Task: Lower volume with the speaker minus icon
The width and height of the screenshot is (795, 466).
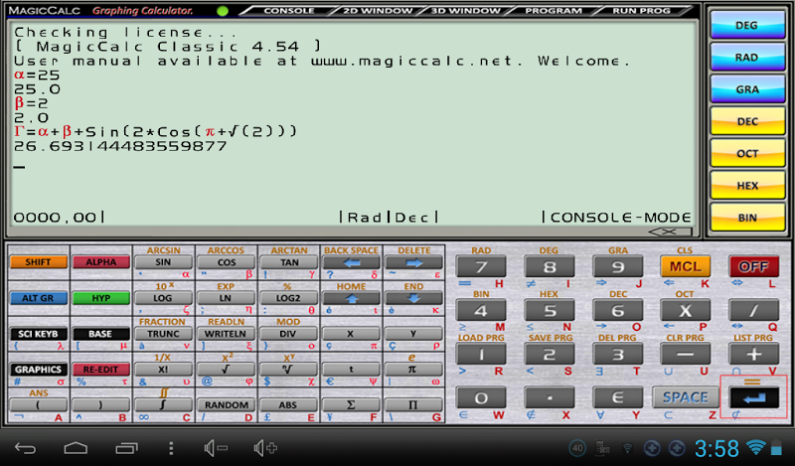Action: pos(216,448)
